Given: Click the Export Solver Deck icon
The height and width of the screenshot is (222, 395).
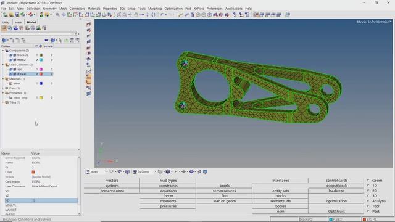Looking at the screenshot, I should pos(31,15).
